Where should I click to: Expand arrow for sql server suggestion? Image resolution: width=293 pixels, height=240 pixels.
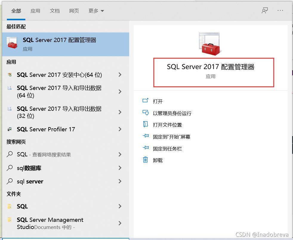pos(120,181)
